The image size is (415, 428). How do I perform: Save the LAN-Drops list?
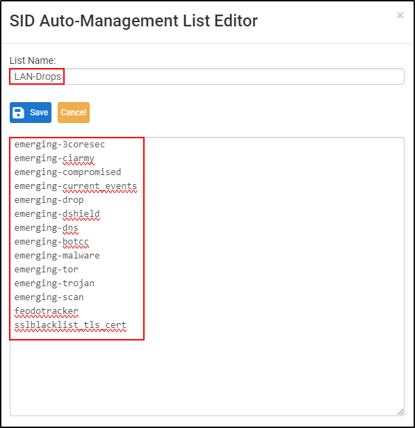point(31,113)
